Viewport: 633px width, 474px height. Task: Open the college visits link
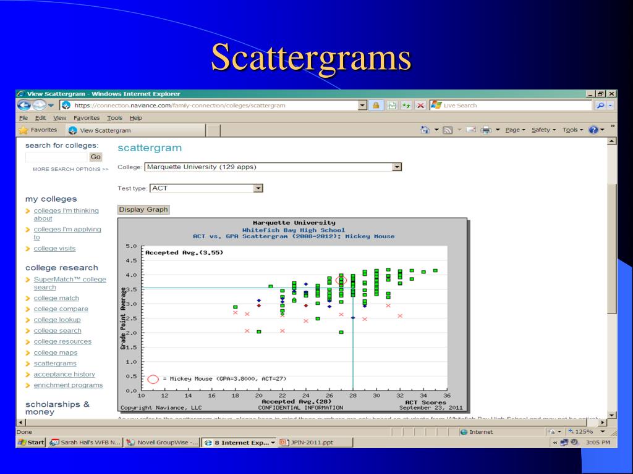[x=54, y=248]
